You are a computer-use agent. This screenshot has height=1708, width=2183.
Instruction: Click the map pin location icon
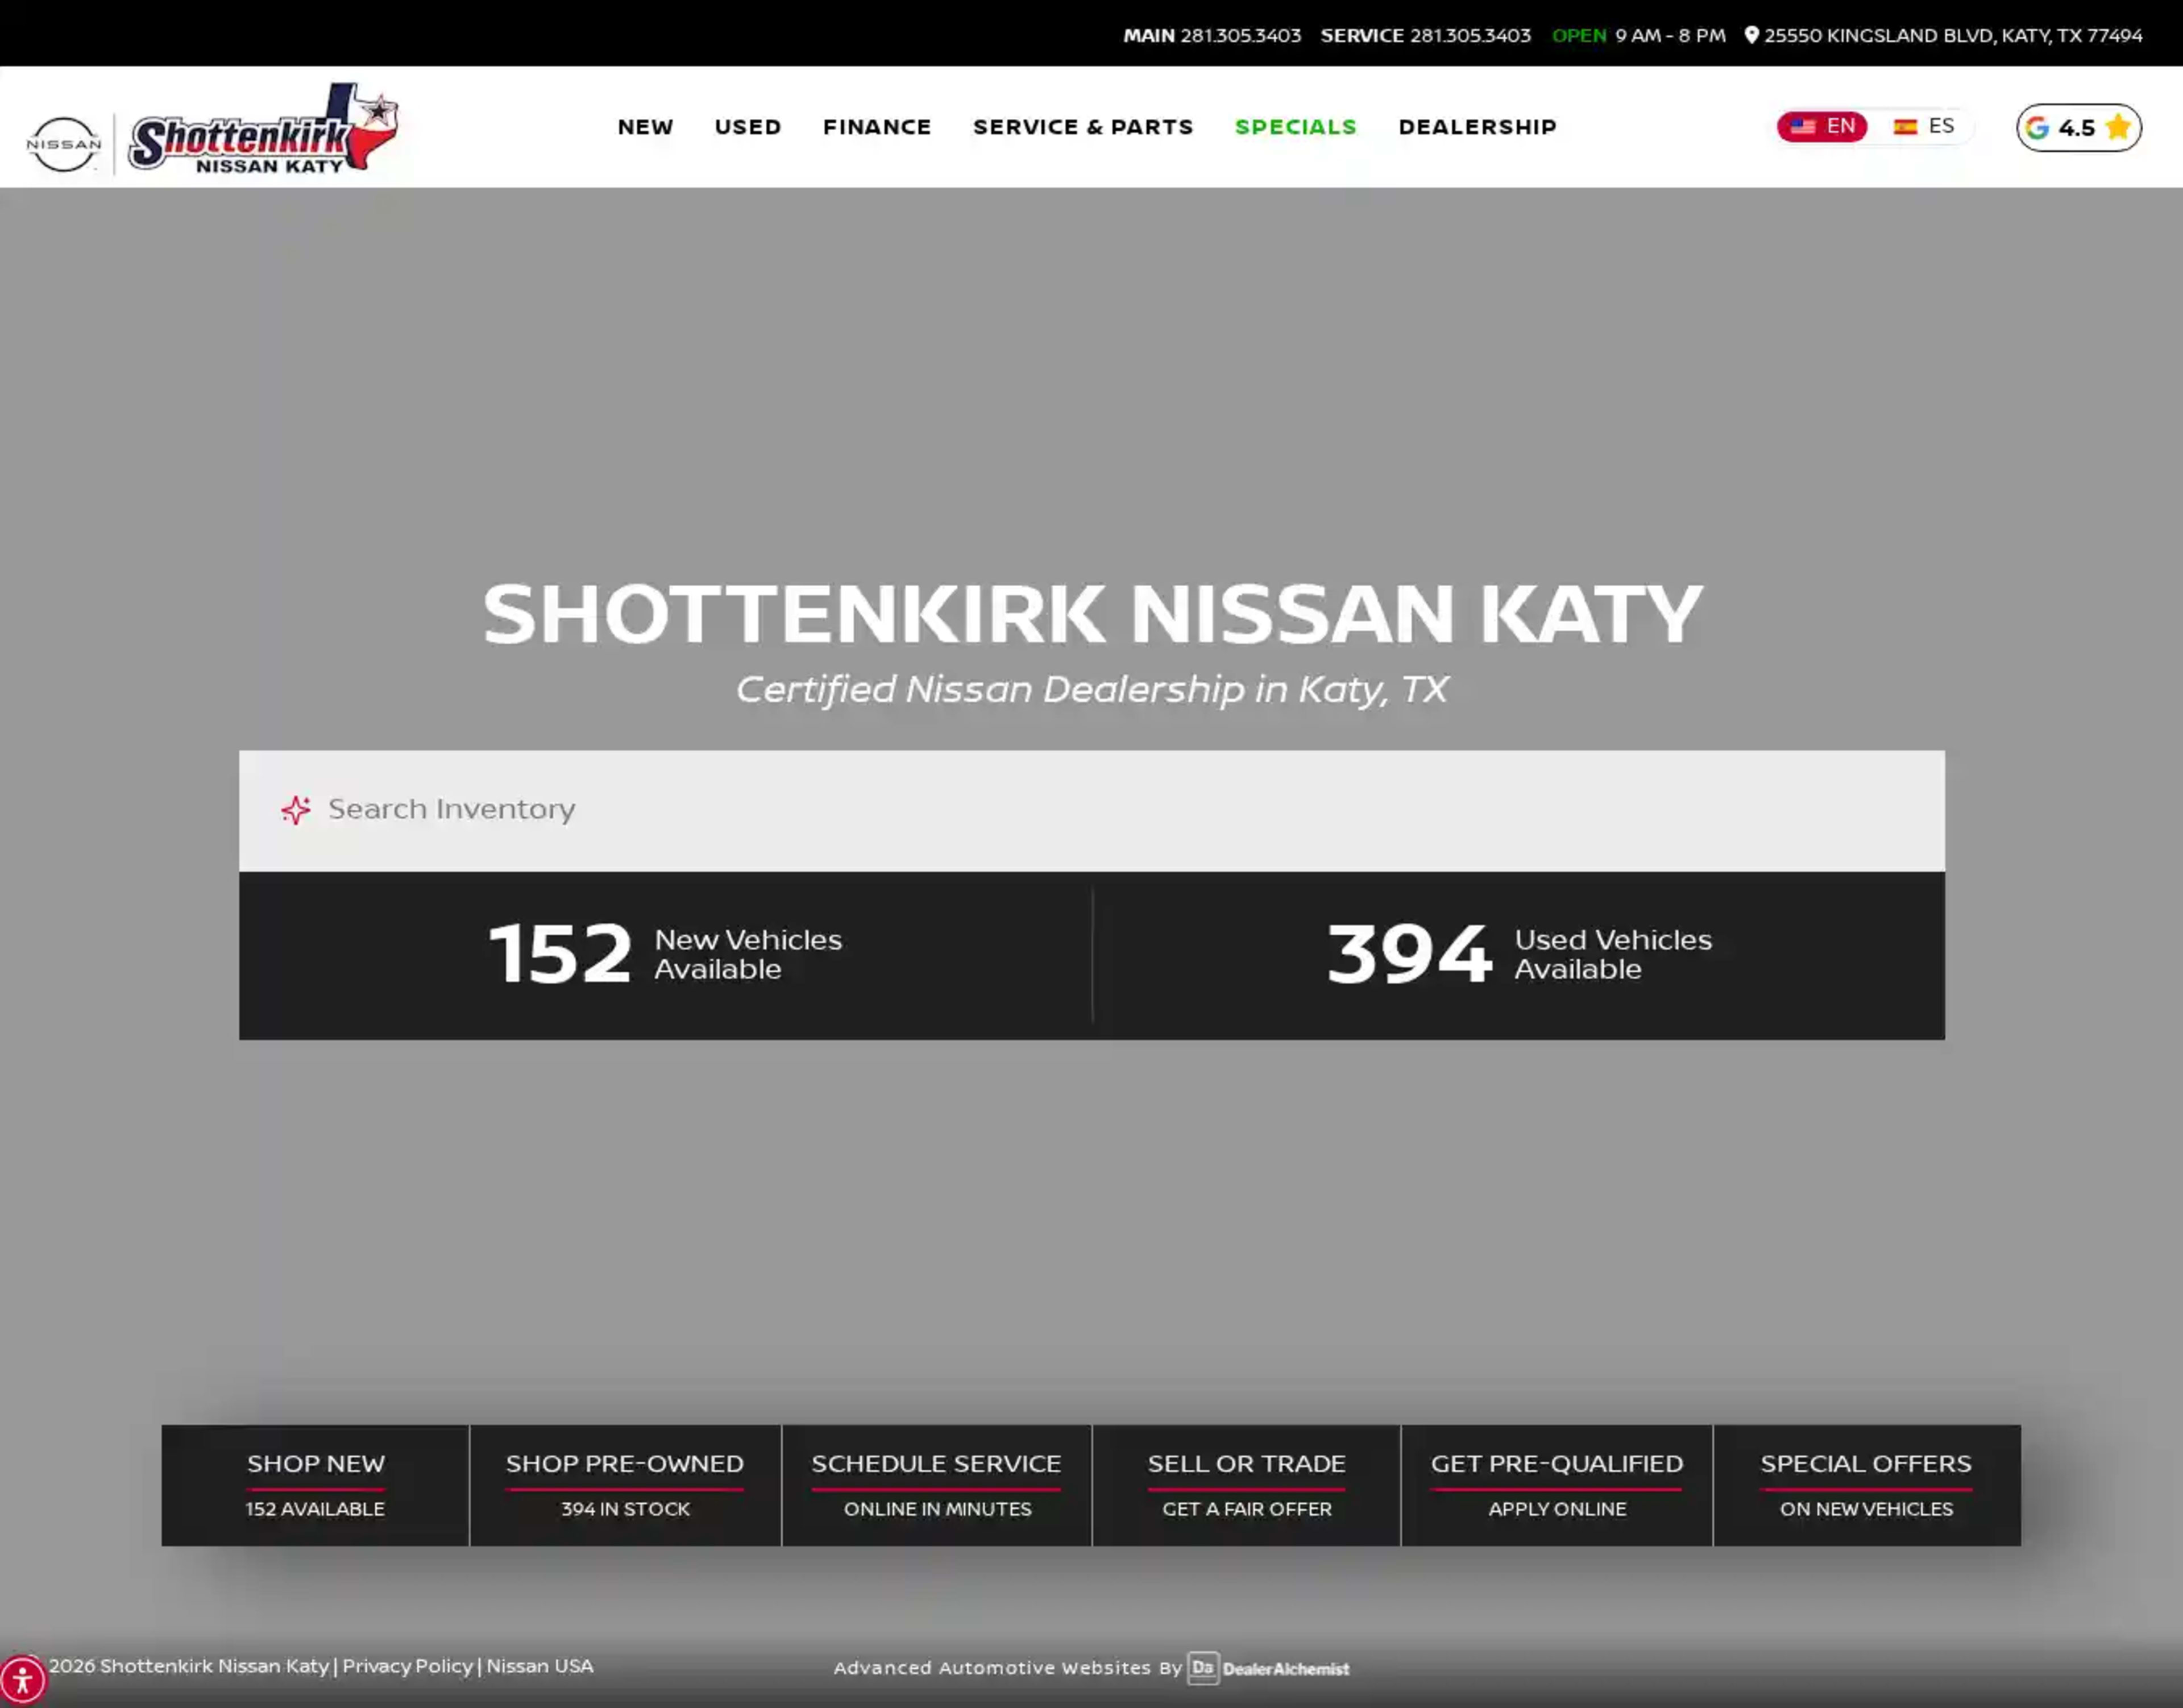(1751, 35)
